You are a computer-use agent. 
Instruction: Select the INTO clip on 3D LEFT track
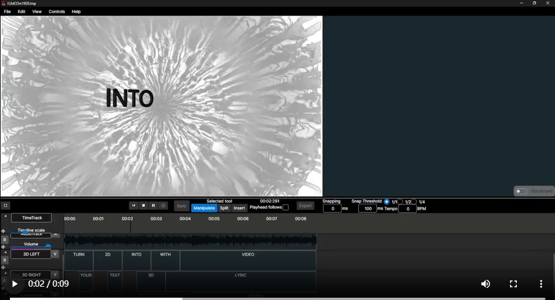tap(136, 260)
